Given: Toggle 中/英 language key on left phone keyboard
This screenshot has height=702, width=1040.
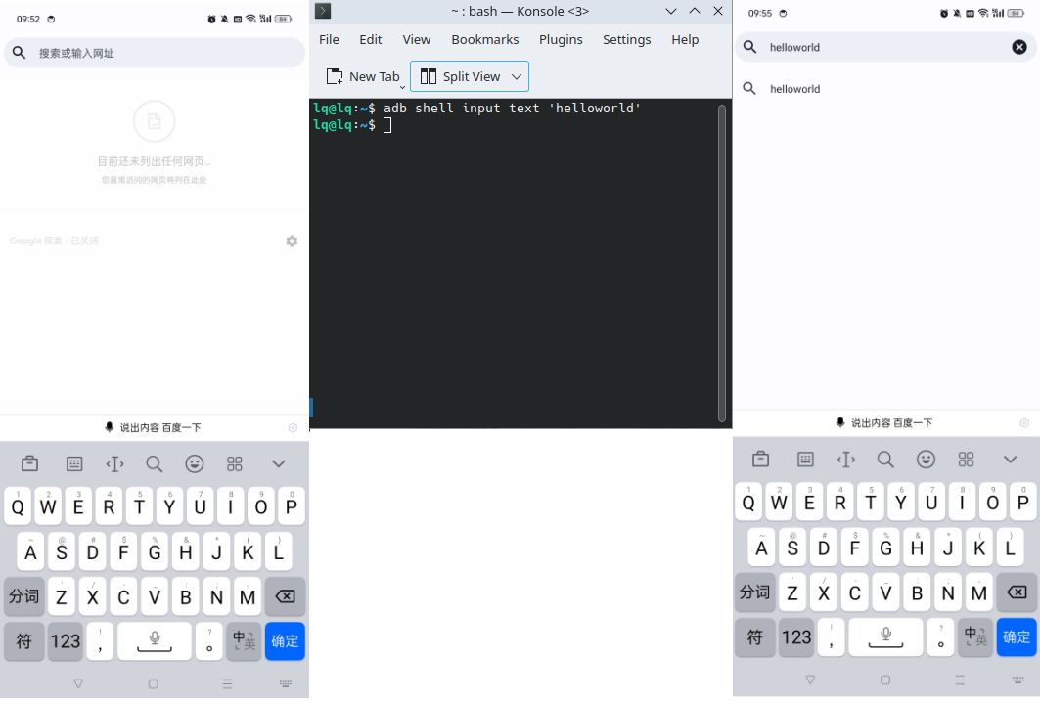Looking at the screenshot, I should (x=244, y=641).
